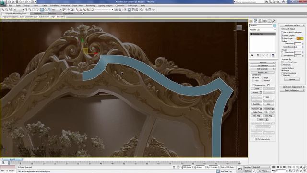Click the Key Filters button
Viewport: 307px width, 173px height.
click(x=263, y=171)
